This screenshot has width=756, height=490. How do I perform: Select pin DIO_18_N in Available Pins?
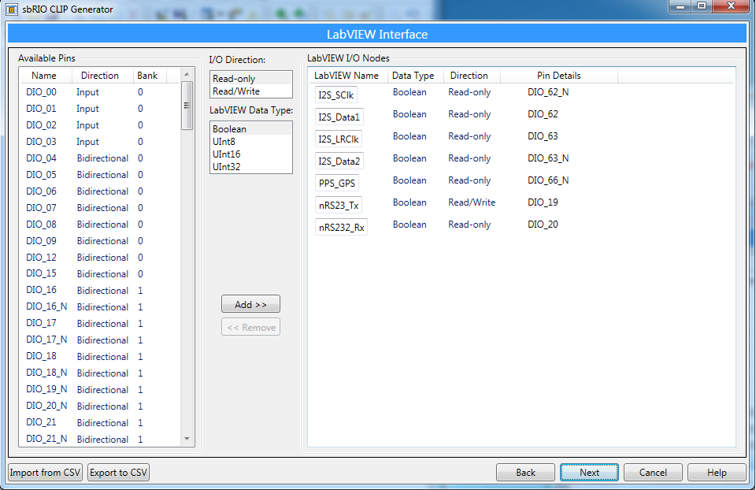pyautogui.click(x=100, y=373)
